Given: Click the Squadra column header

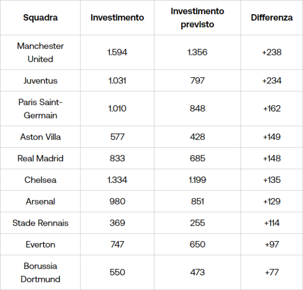Looking at the screenshot, I should (x=40, y=18).
